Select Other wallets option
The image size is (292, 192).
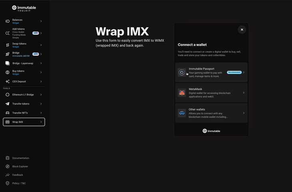coord(211,113)
